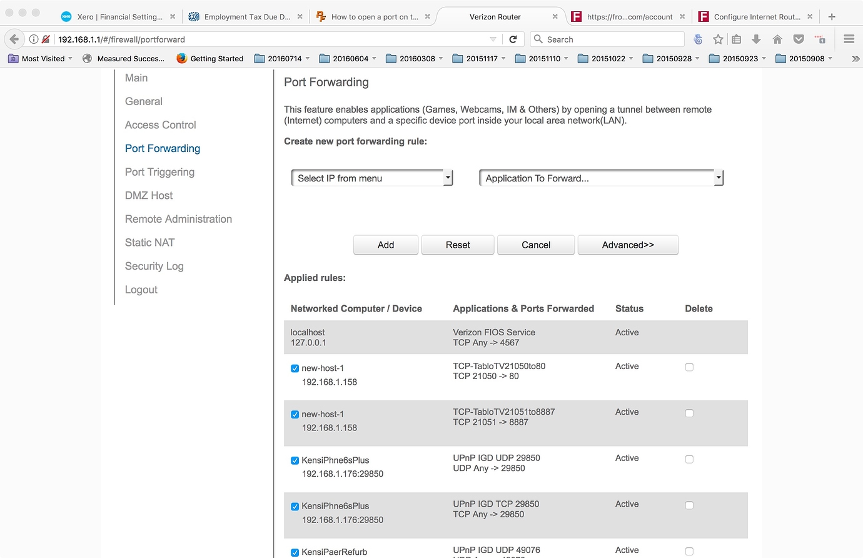Uncheck KensiPhne6sPlus UDP 29850 rule
Image resolution: width=863 pixels, height=558 pixels.
(x=295, y=460)
